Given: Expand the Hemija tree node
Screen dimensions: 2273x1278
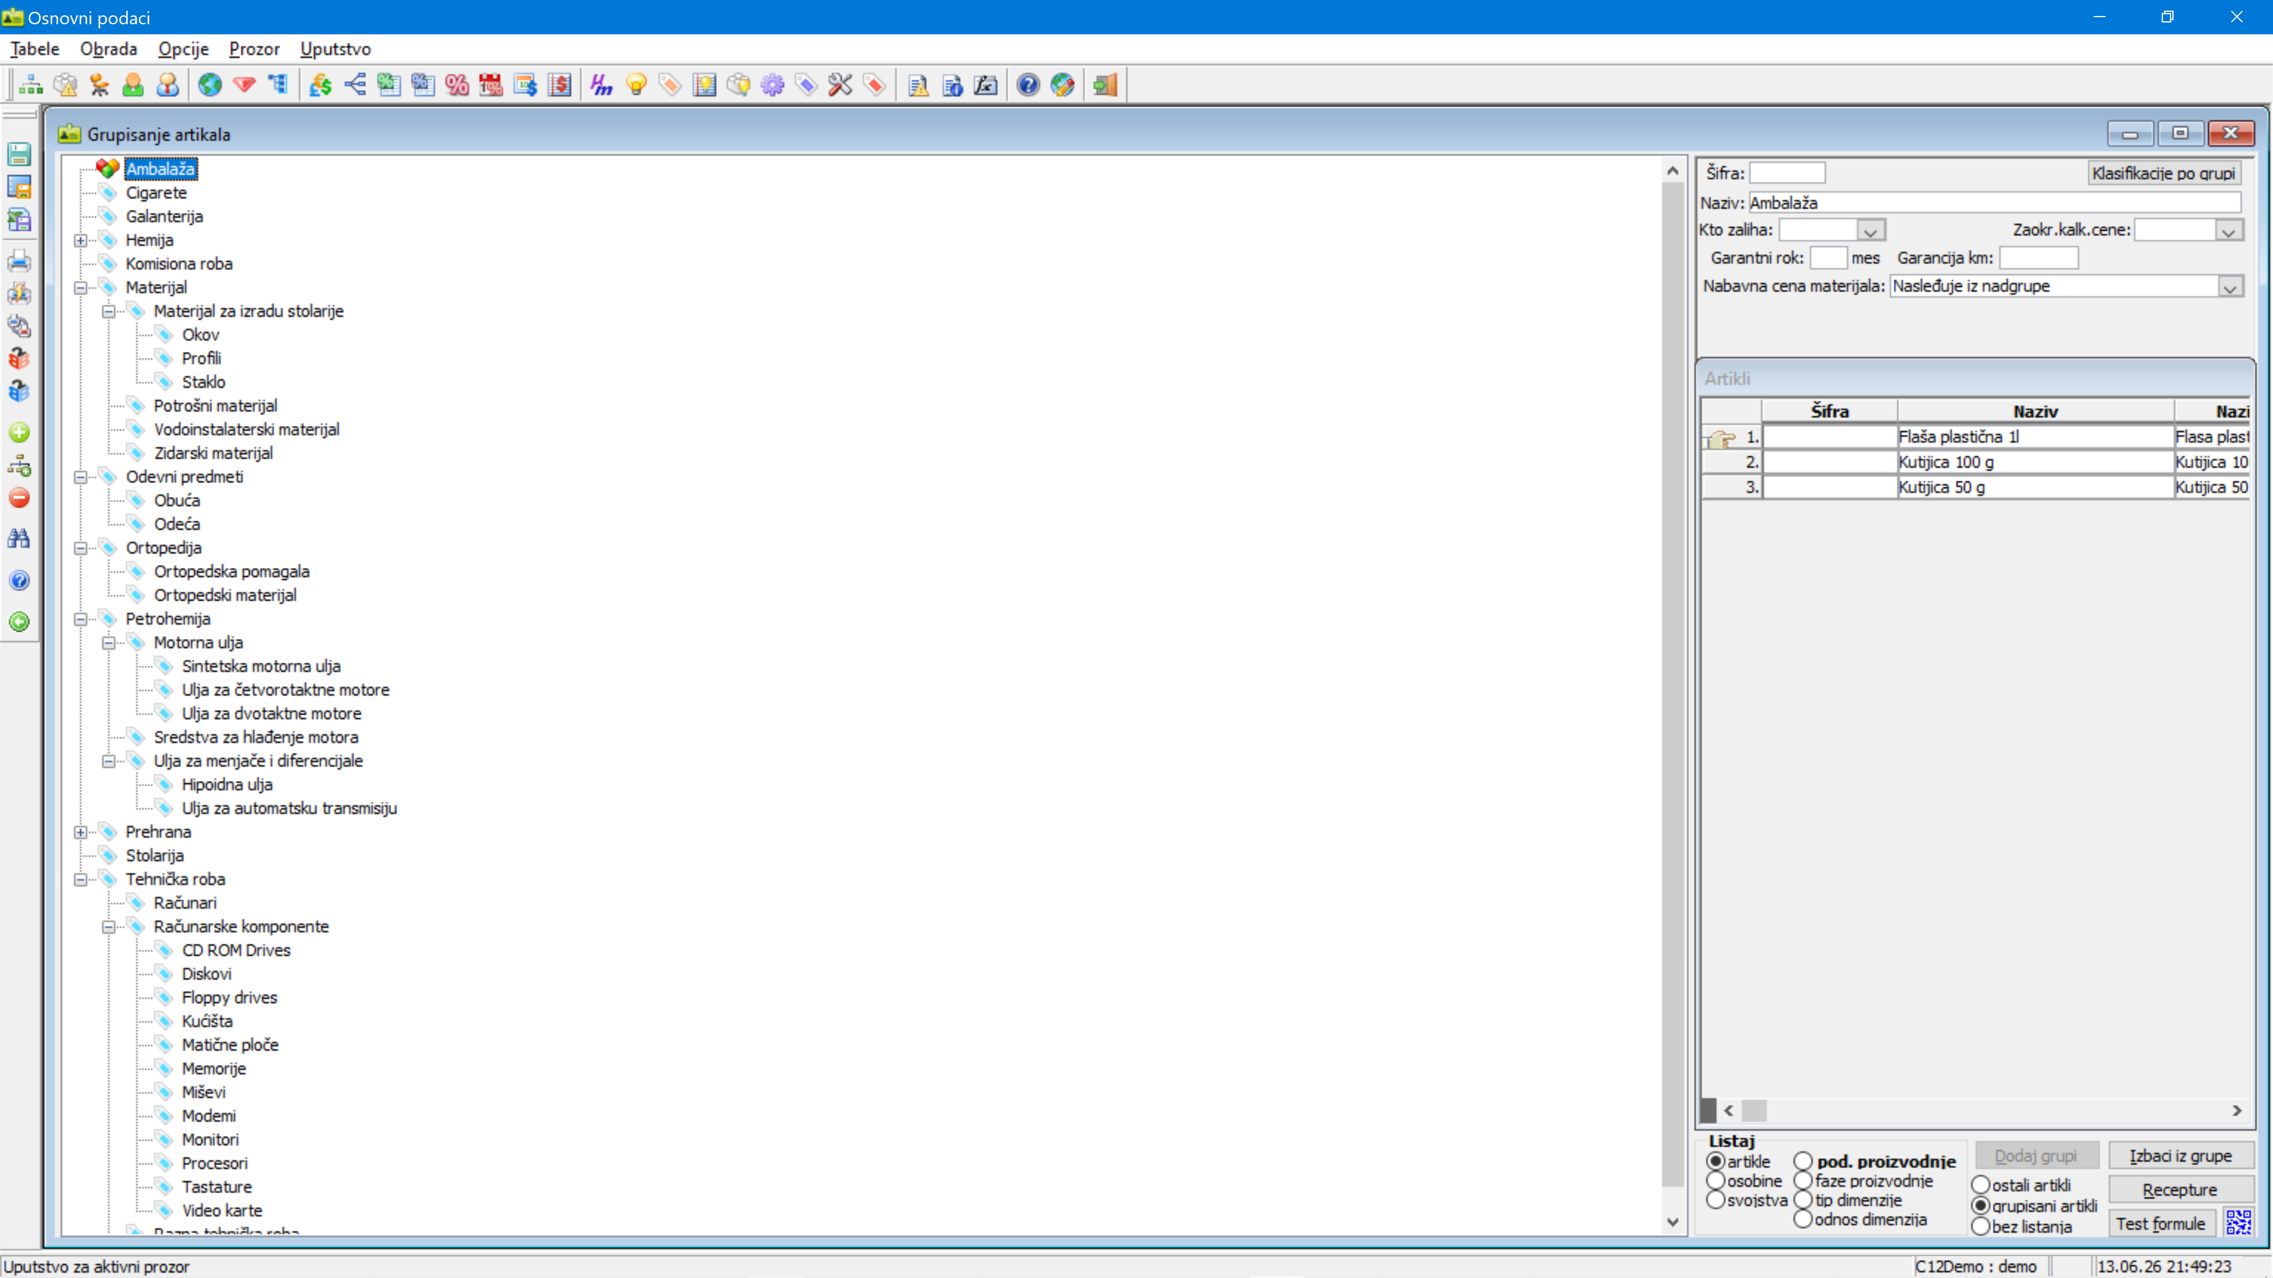Looking at the screenshot, I should pos(81,240).
